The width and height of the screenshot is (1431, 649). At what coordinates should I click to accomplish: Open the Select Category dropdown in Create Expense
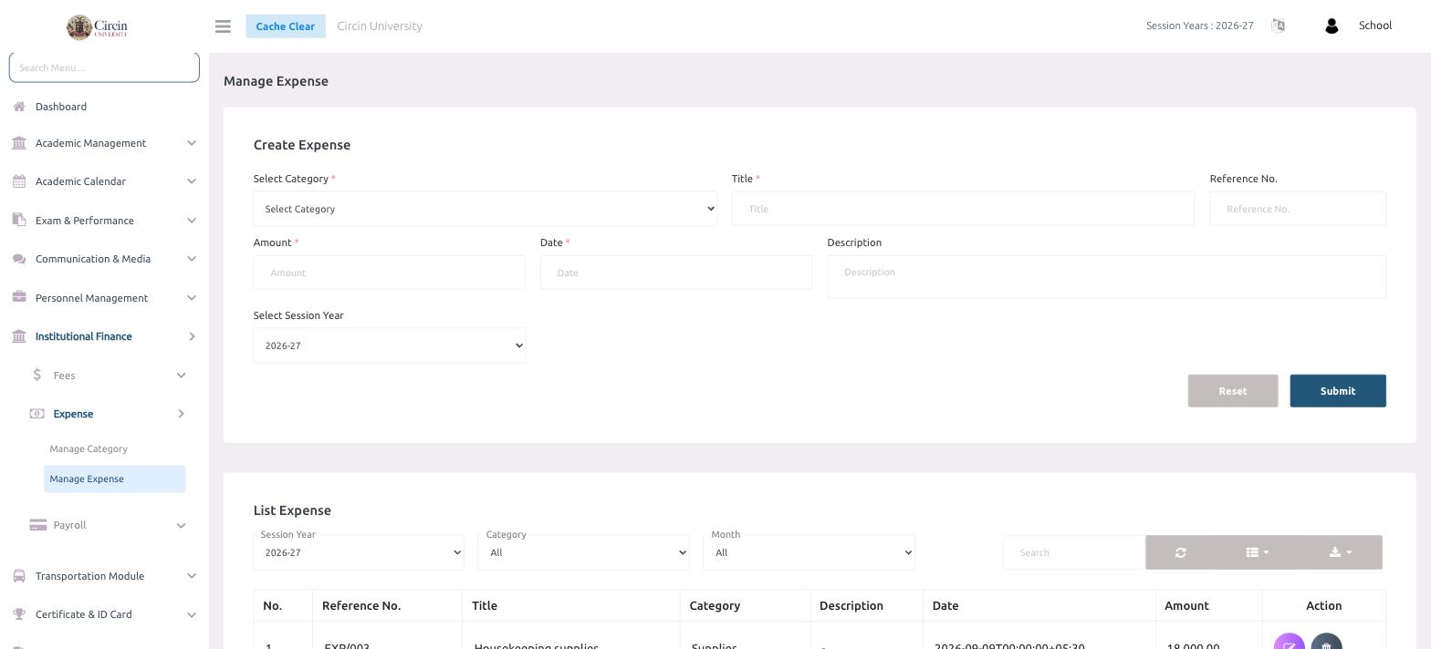[x=486, y=209]
